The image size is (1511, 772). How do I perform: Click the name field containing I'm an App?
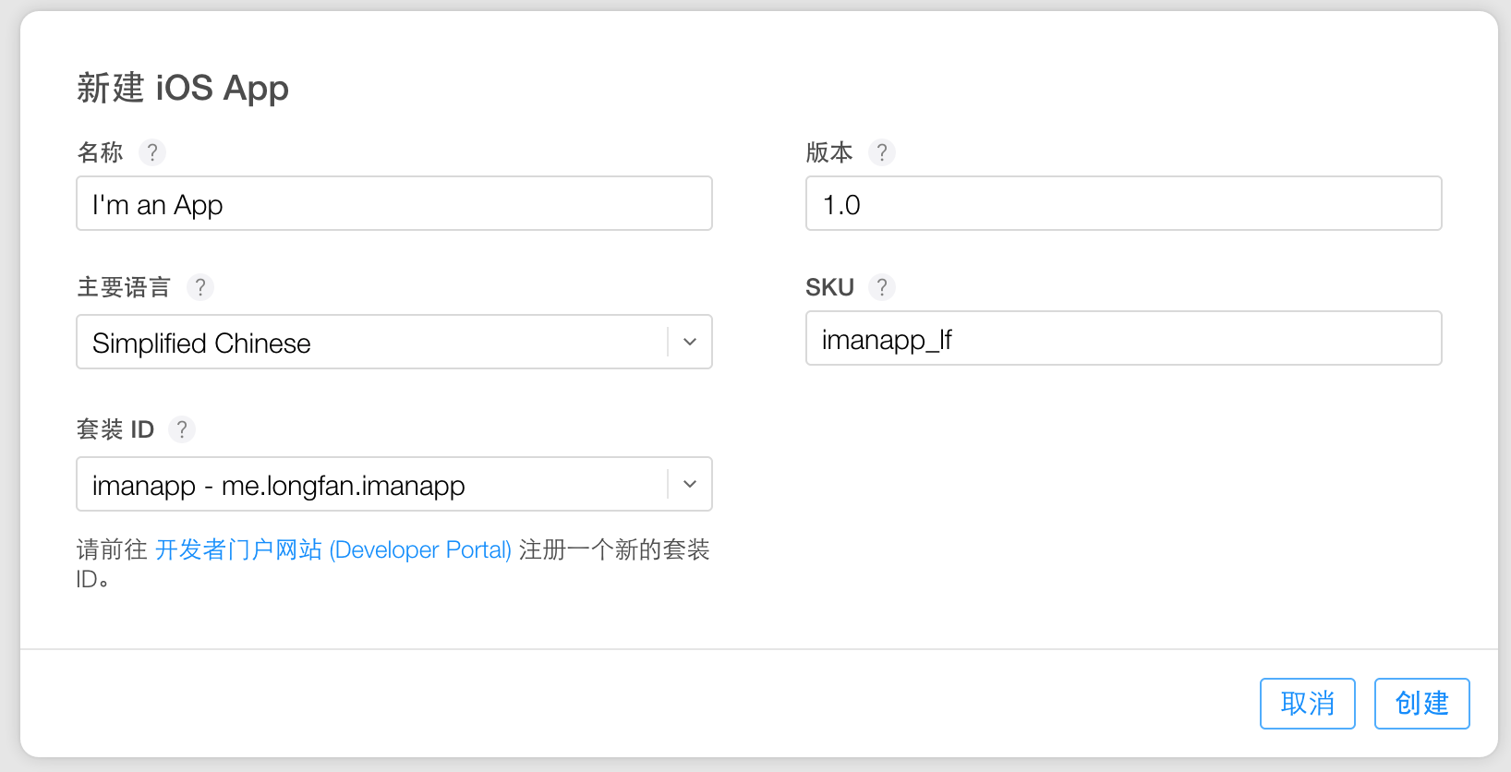click(393, 204)
